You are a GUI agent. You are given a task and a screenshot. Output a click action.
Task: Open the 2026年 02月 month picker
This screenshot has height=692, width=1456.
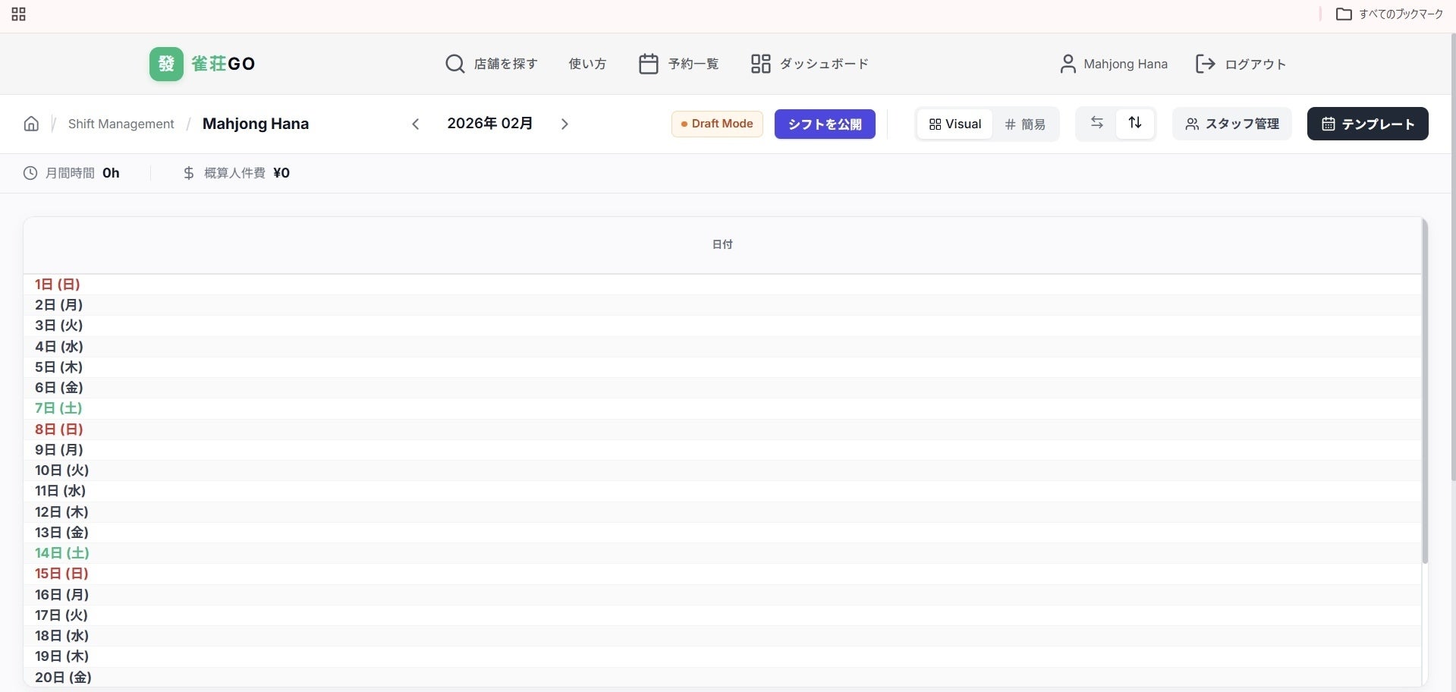(489, 123)
